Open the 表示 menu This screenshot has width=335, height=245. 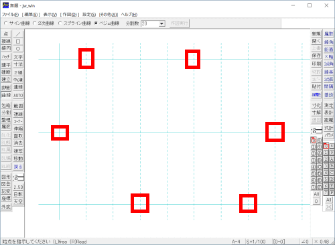coord(50,15)
